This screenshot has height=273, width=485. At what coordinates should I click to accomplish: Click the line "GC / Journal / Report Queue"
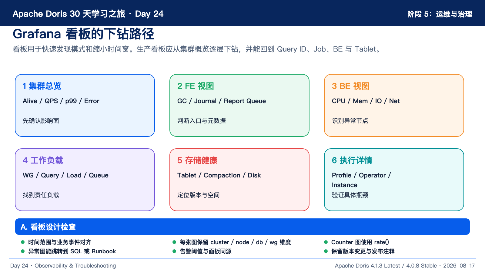tap(222, 101)
